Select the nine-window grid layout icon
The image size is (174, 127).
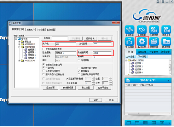[145, 123]
